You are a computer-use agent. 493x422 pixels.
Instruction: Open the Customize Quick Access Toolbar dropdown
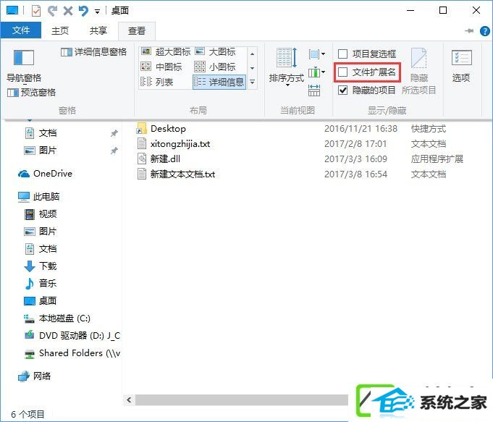coord(98,12)
